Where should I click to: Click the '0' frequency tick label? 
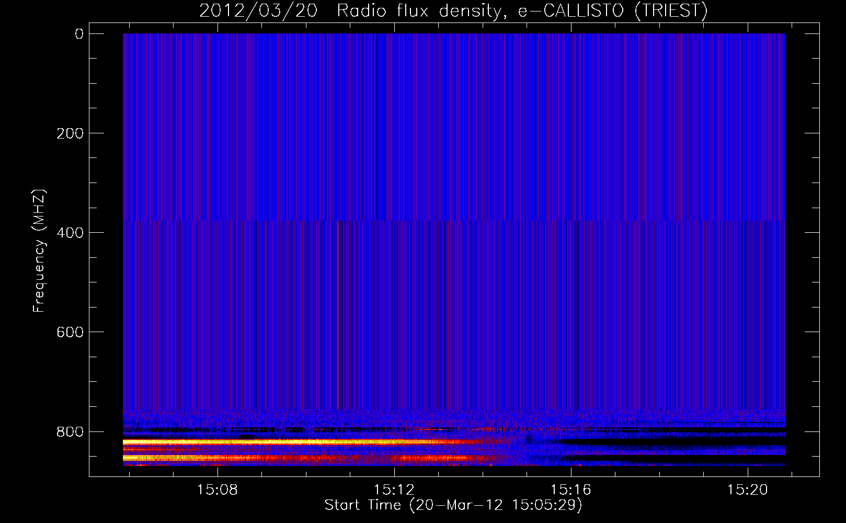tap(79, 34)
